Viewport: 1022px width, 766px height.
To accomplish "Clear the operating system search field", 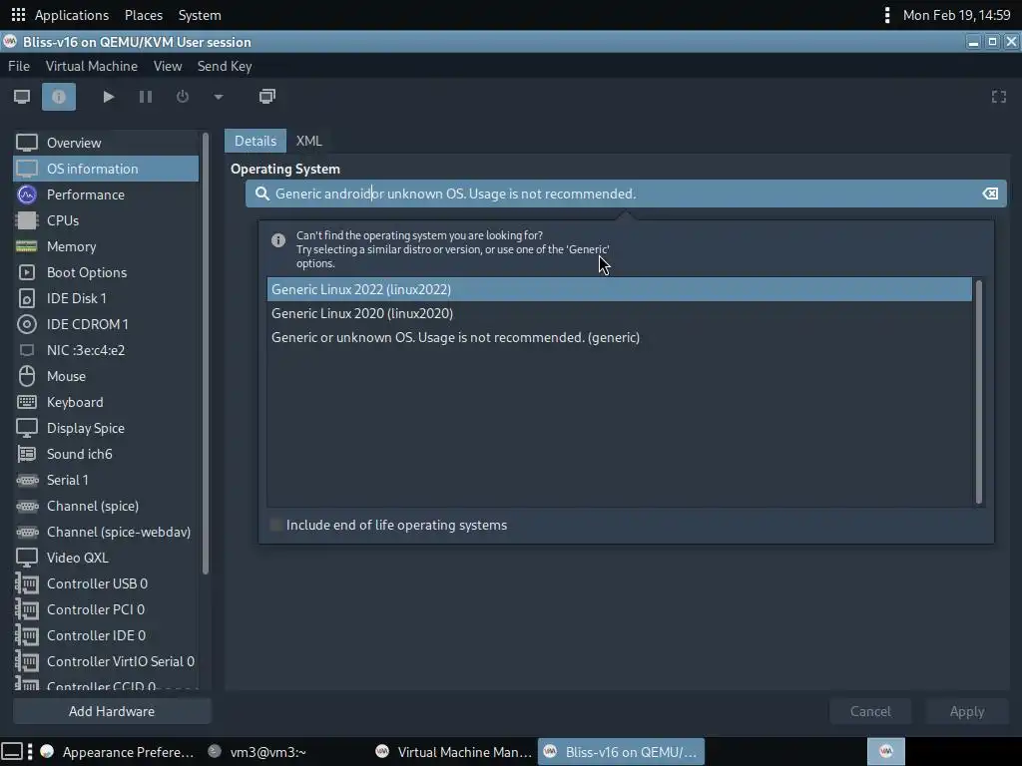I will pyautogui.click(x=989, y=193).
